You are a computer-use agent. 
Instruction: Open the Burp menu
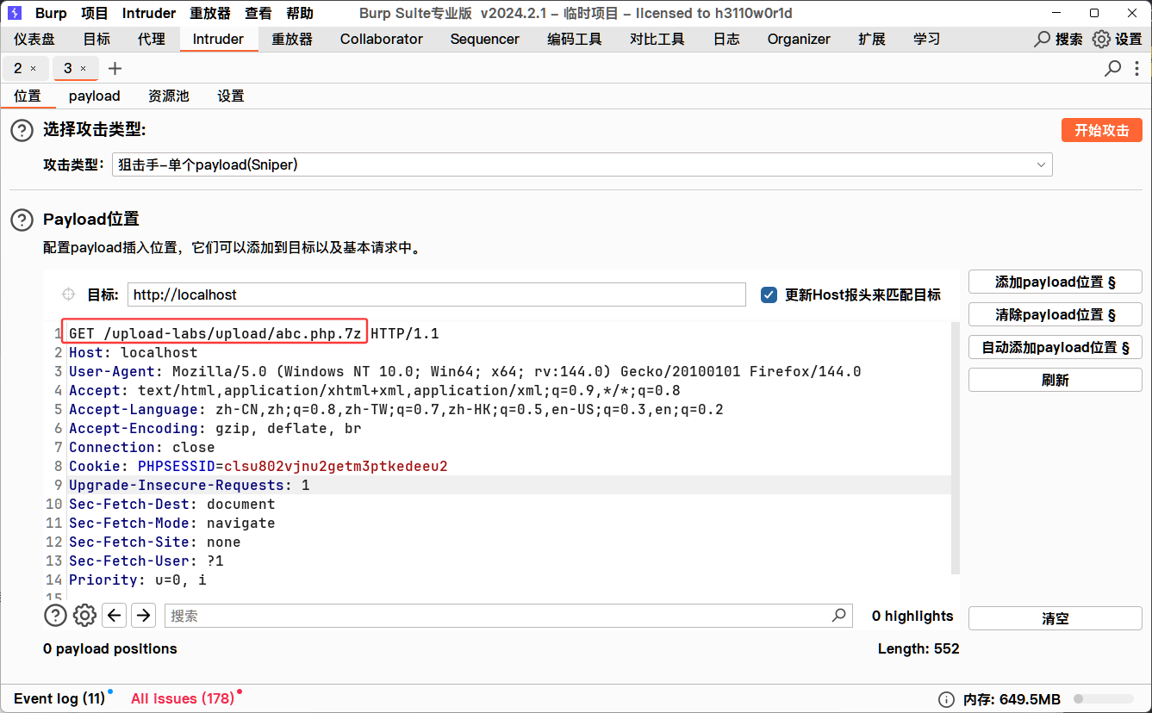51,13
